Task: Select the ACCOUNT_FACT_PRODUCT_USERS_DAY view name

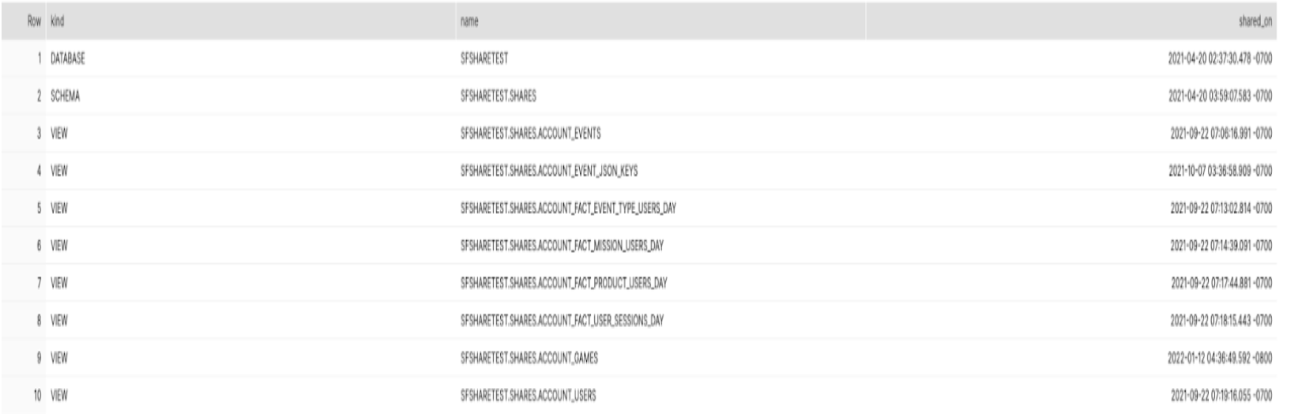Action: pyautogui.click(x=563, y=283)
